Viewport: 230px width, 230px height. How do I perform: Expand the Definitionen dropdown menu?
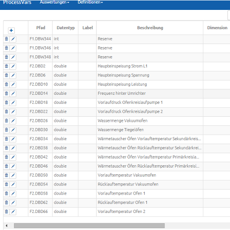(x=90, y=2)
